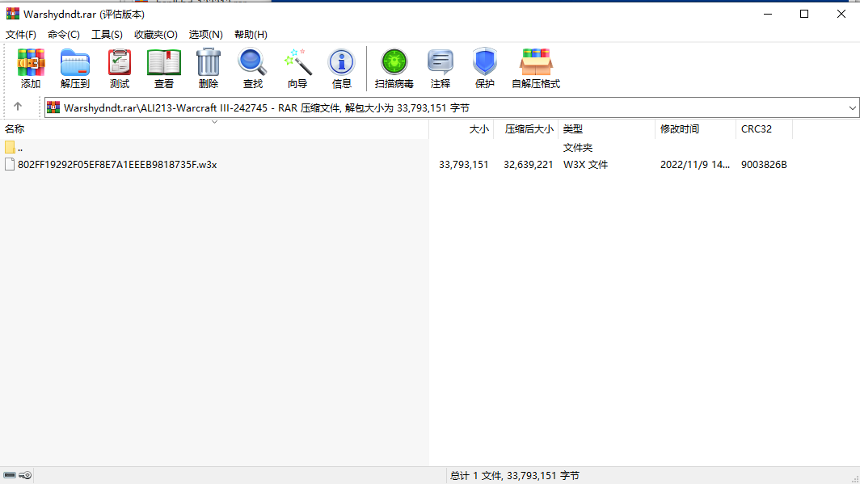Click the modified date 2022/11/9 cell

pyautogui.click(x=695, y=165)
